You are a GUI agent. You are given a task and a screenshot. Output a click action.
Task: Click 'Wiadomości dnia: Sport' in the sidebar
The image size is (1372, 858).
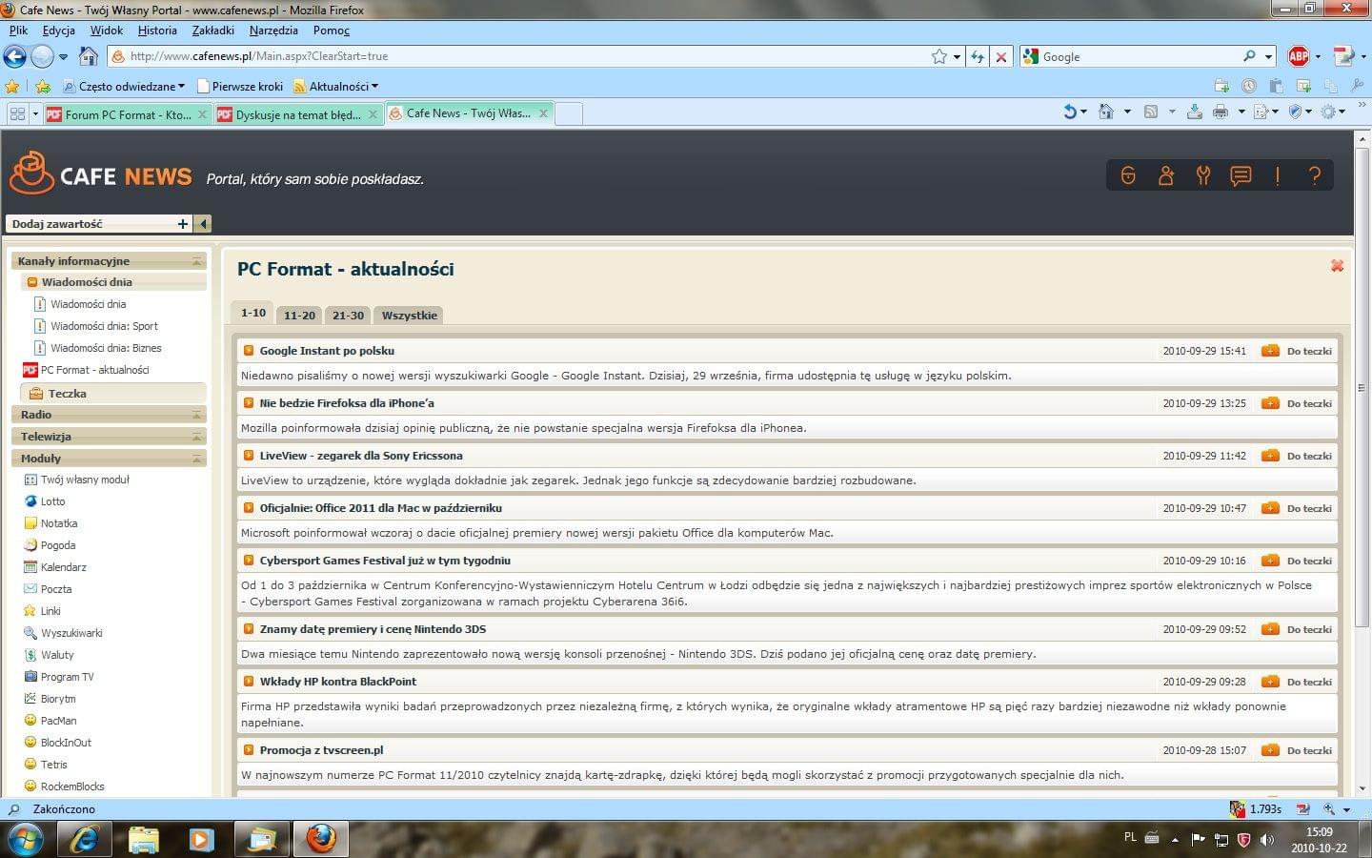pos(104,326)
